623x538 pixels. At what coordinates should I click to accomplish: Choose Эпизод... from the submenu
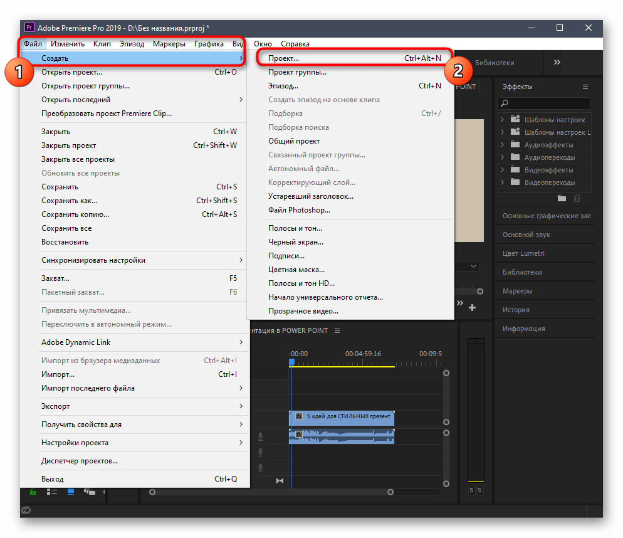pyautogui.click(x=350, y=85)
